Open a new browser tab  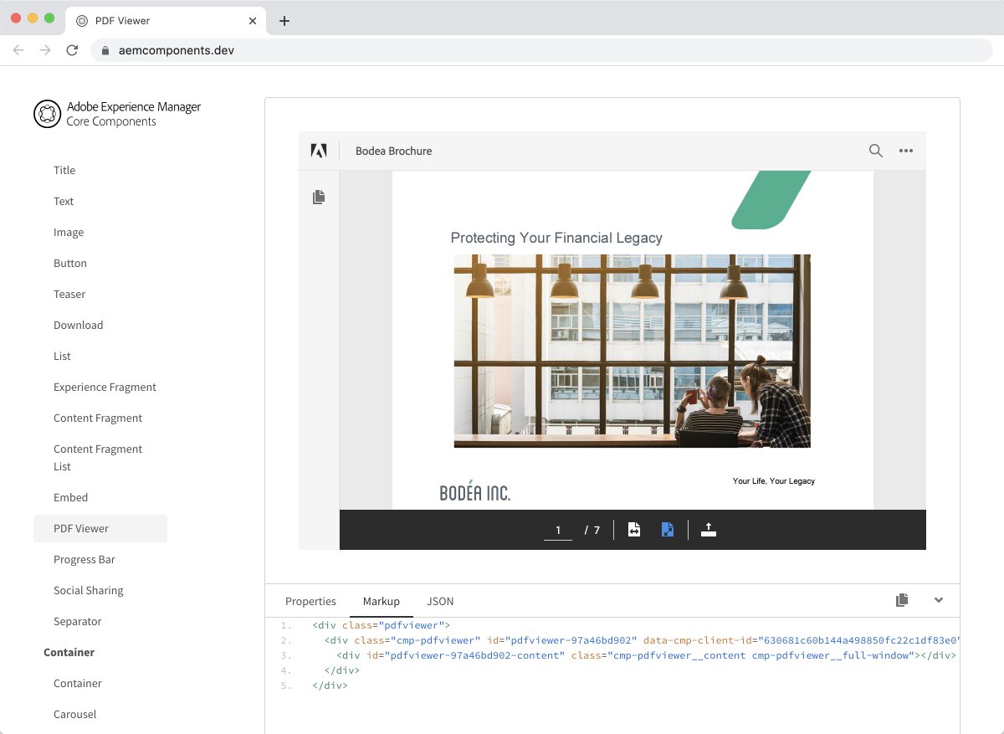pyautogui.click(x=284, y=21)
